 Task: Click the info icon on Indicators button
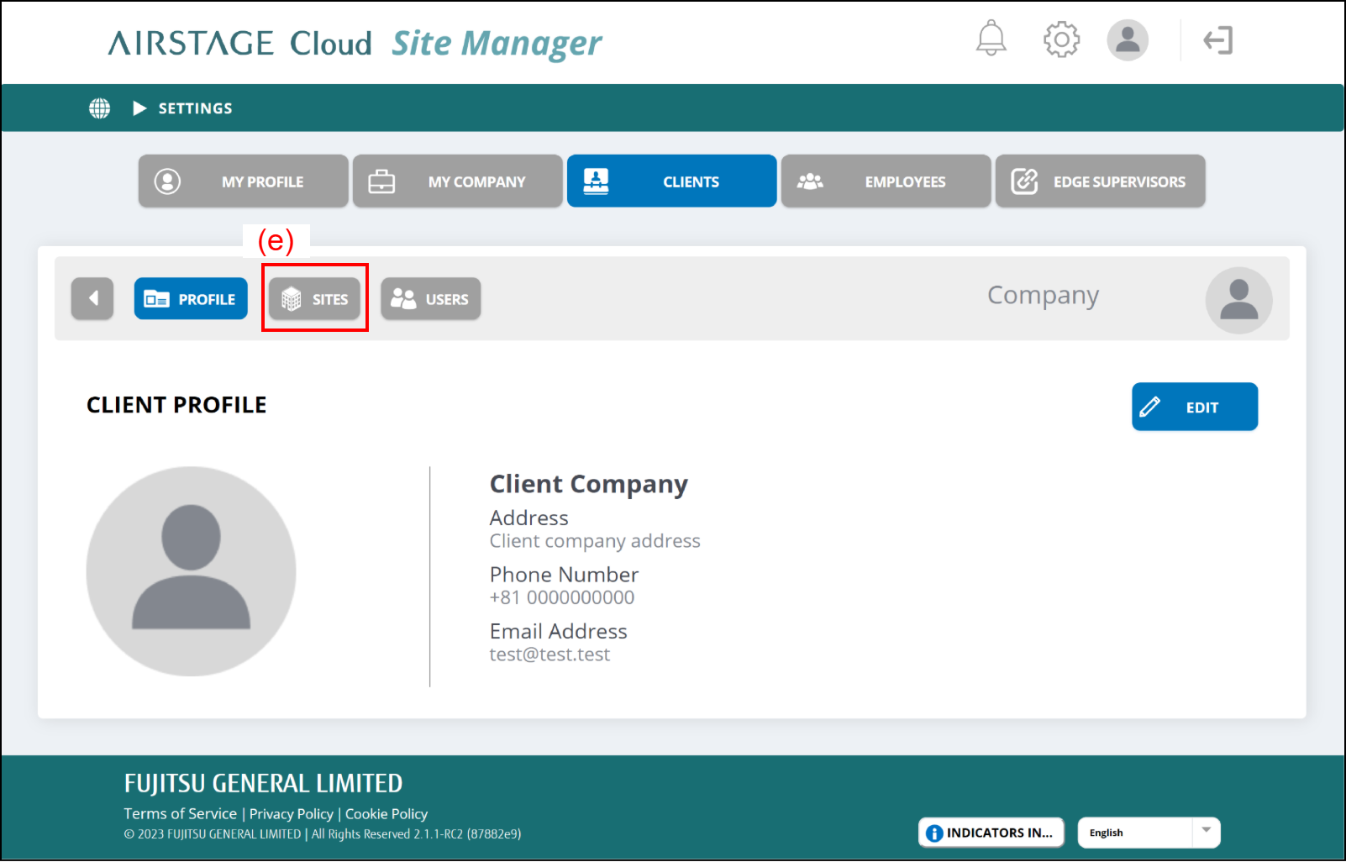tap(934, 833)
